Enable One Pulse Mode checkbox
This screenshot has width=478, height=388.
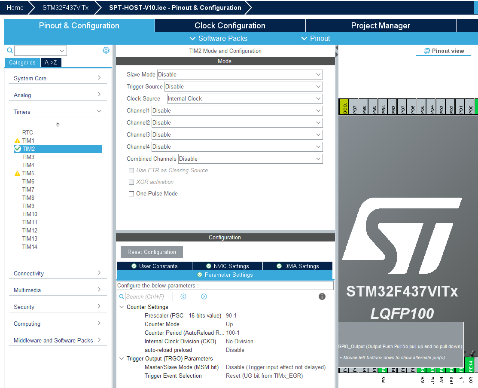pyautogui.click(x=131, y=194)
